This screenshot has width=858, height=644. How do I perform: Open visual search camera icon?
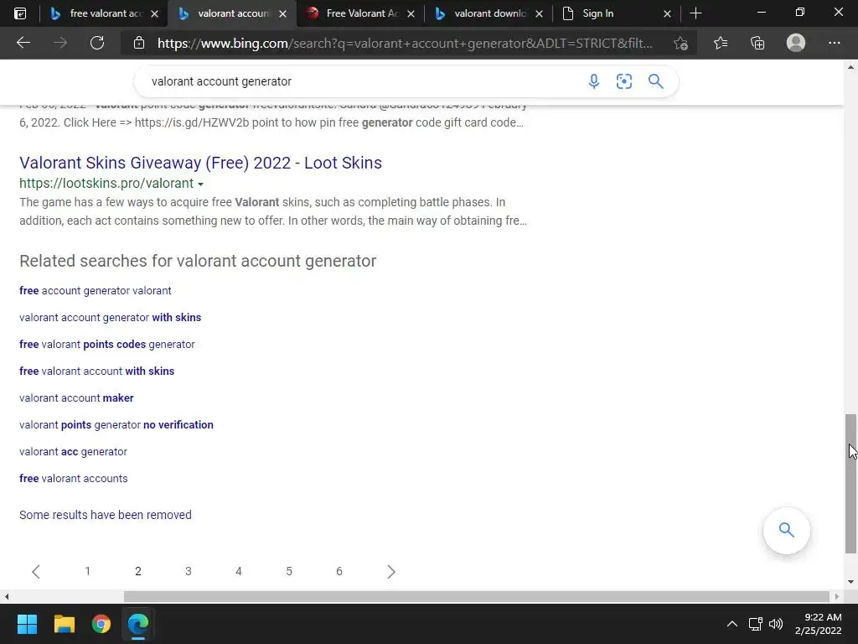[x=624, y=81]
